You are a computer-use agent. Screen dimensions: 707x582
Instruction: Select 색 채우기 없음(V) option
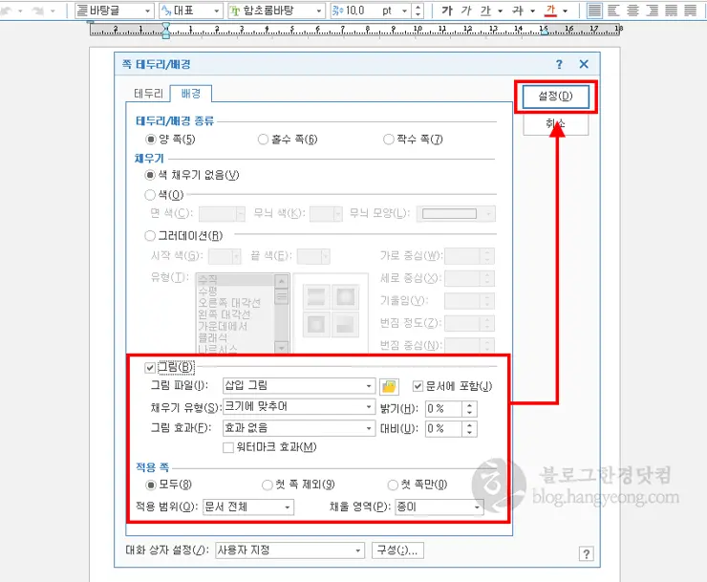[x=150, y=175]
